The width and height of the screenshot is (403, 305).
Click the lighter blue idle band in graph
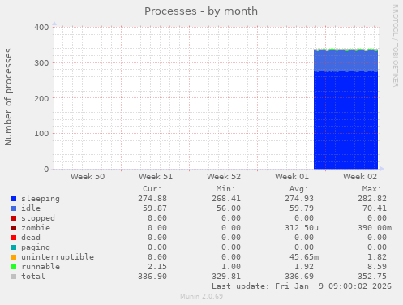click(x=345, y=61)
